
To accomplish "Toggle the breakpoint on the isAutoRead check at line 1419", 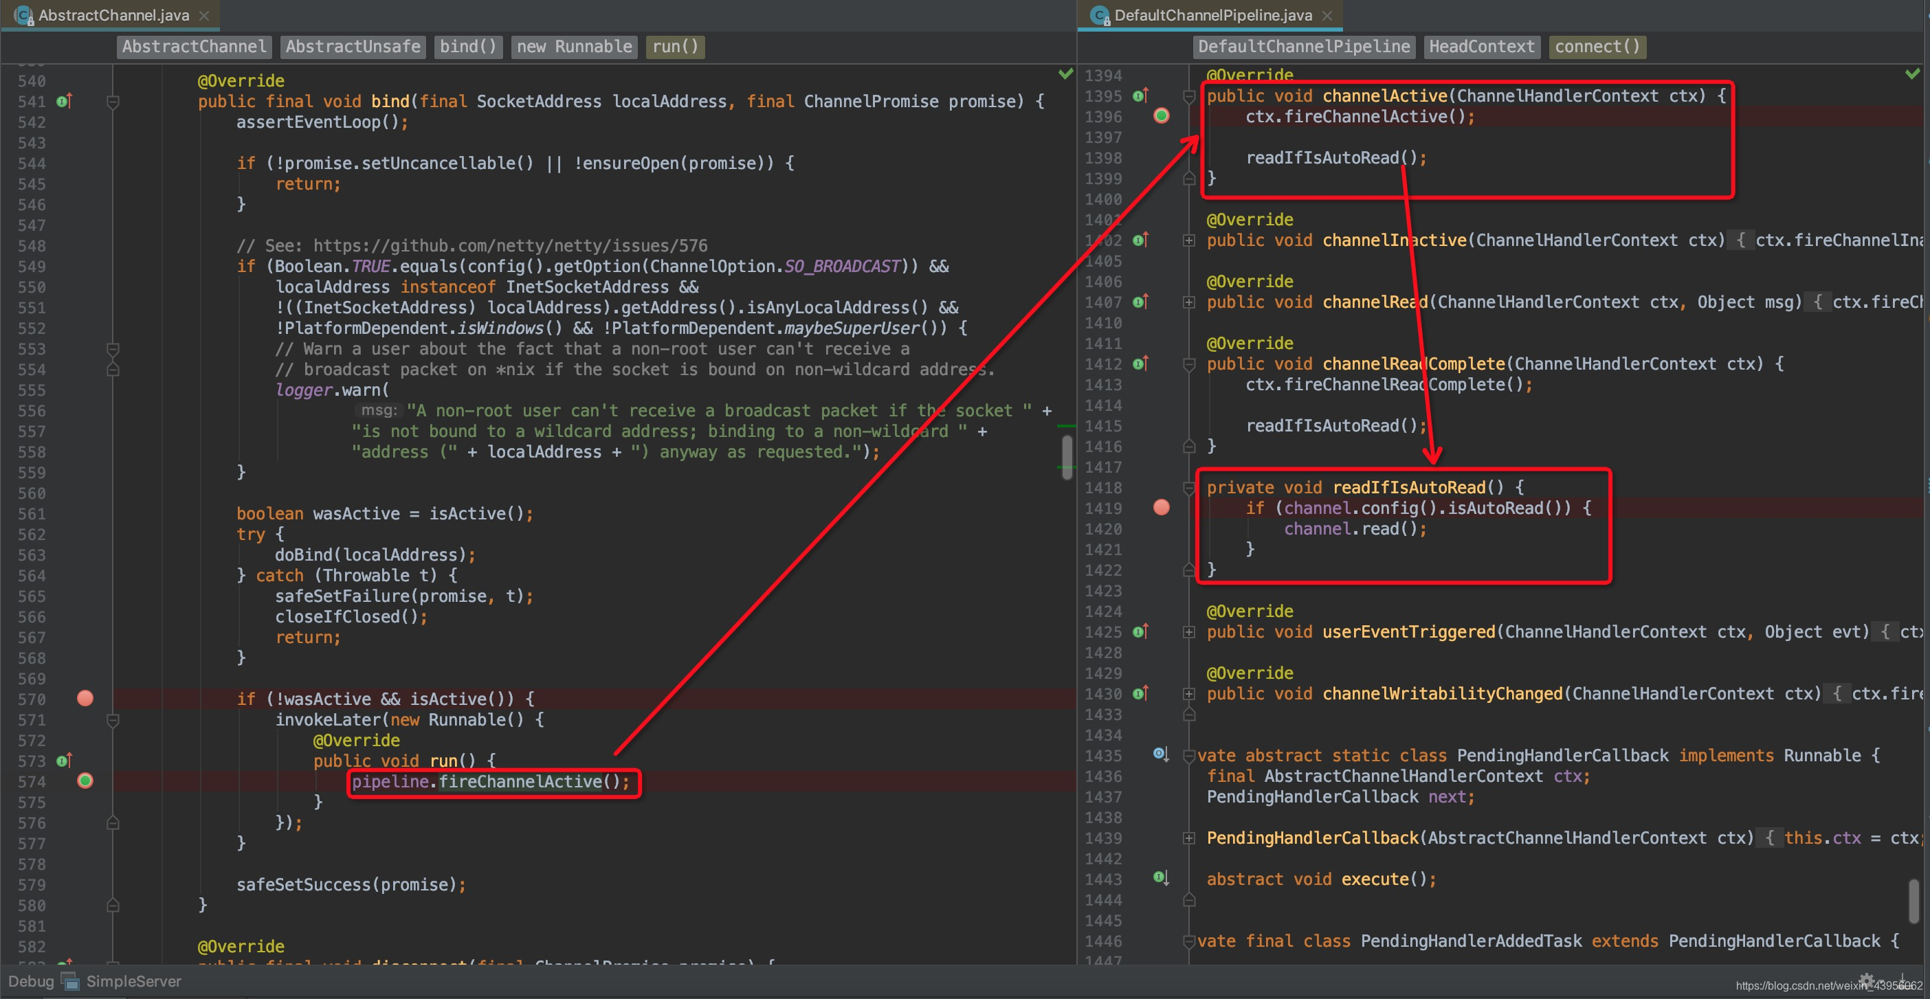I will 1162,508.
